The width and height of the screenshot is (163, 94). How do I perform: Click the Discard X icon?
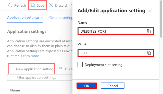coord(51,5)
